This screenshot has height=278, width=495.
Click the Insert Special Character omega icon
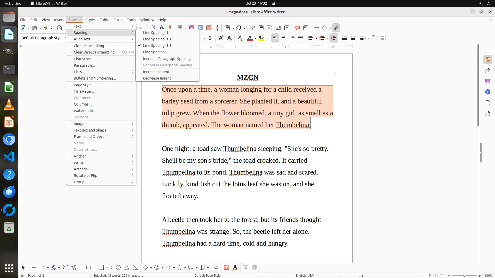point(239,28)
